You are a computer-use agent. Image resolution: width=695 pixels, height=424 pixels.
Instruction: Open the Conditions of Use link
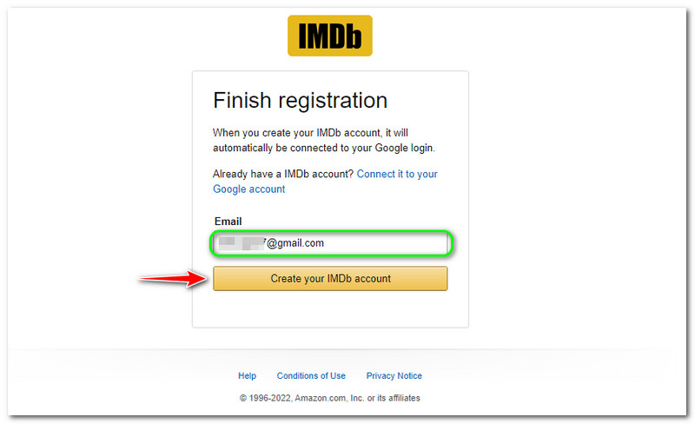pyautogui.click(x=311, y=376)
